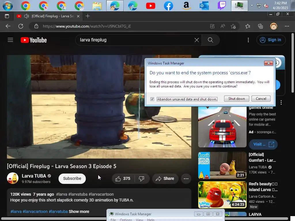The width and height of the screenshot is (295, 221).
Task: Open the Larva TUBA channel name
Action: pos(34,176)
